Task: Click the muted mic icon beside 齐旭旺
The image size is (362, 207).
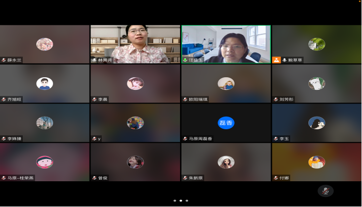Action: 4,99
